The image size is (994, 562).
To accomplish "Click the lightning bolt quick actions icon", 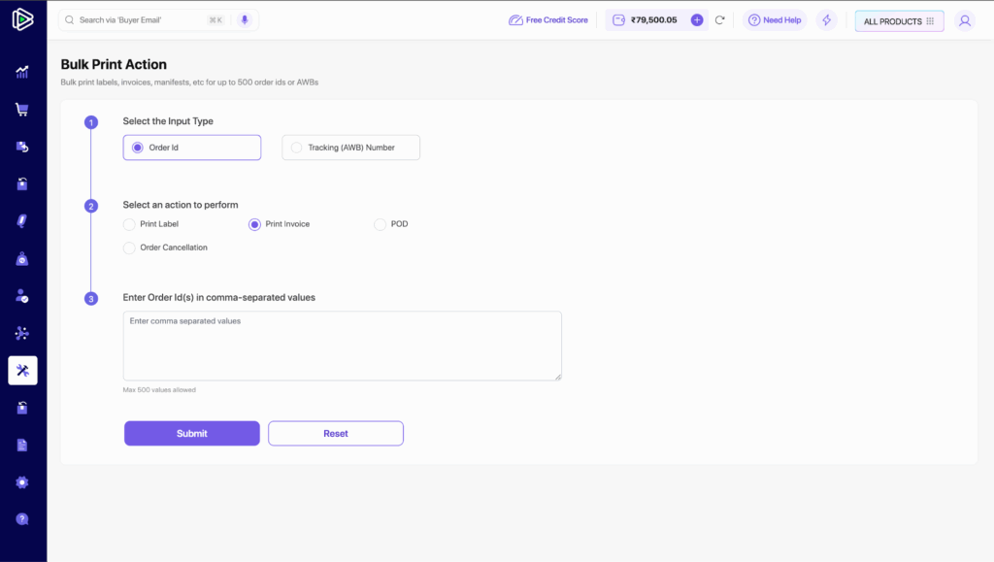I will (x=826, y=20).
